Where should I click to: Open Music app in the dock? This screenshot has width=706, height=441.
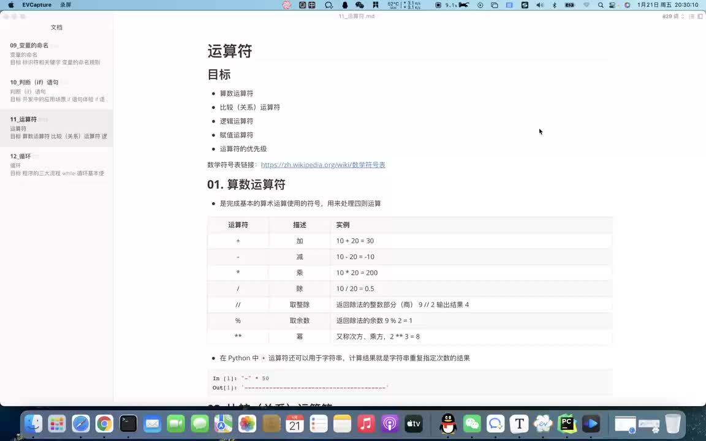tap(366, 423)
